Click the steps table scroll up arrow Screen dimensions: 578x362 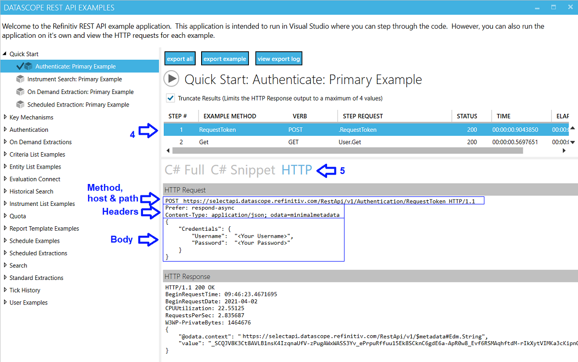[x=573, y=128]
